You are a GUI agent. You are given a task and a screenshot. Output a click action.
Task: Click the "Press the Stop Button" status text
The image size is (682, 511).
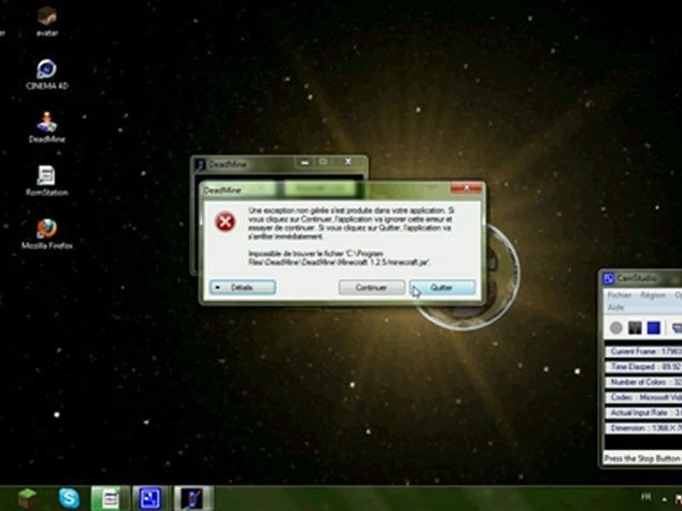(x=643, y=458)
